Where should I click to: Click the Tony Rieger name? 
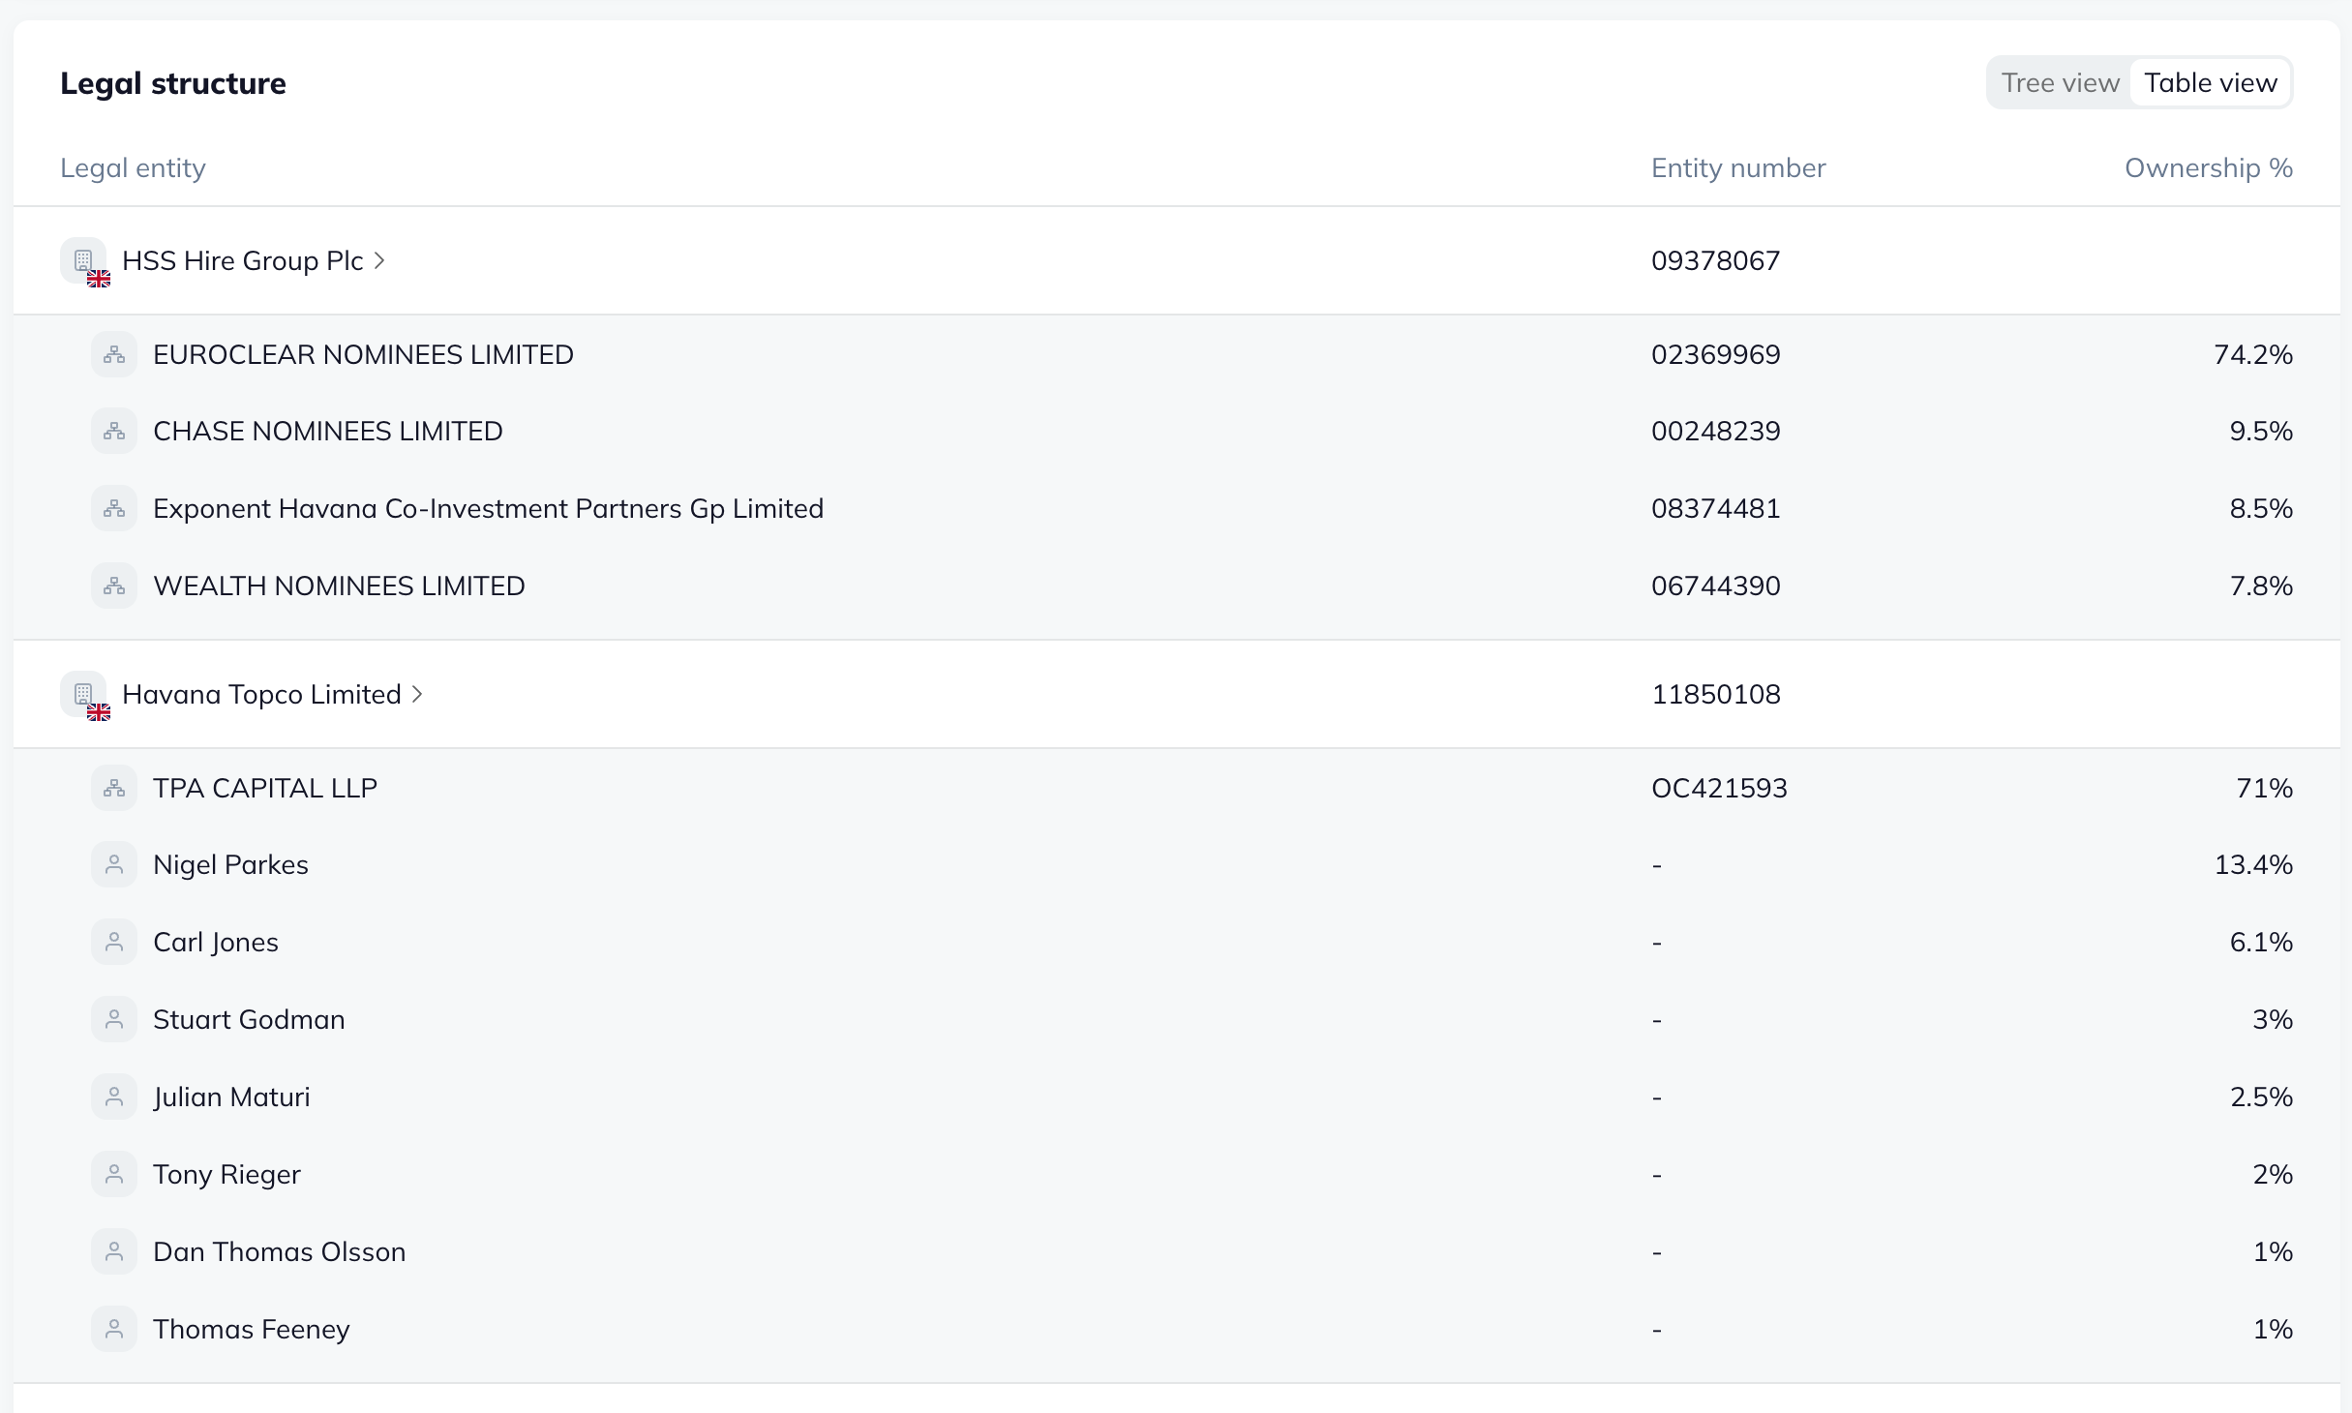(226, 1175)
